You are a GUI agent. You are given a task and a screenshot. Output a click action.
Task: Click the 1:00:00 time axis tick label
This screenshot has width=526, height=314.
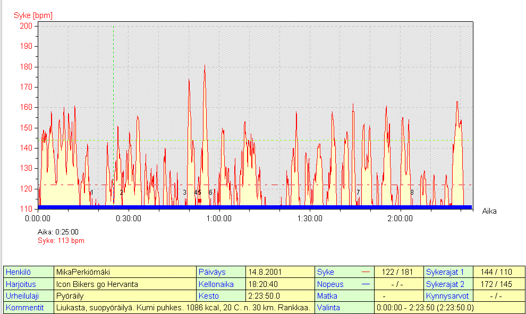coord(219,218)
